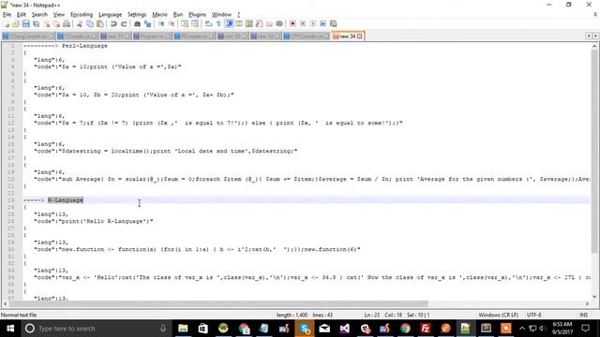Click the taskbar search box
This screenshot has width=600, height=337.
coord(96,329)
